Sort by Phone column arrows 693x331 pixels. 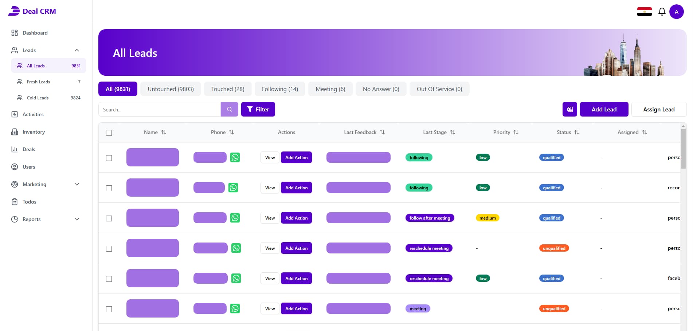coord(231,132)
